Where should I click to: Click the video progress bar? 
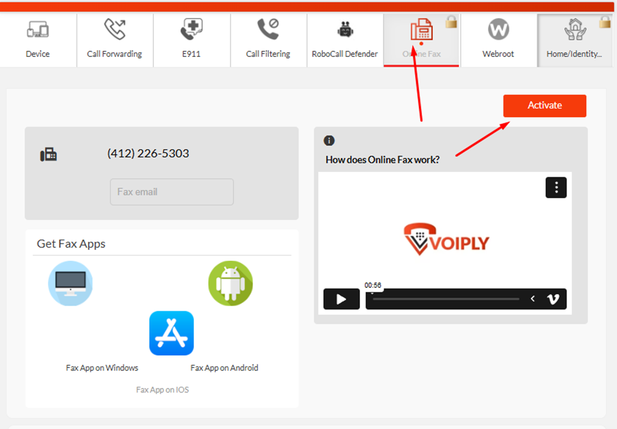(446, 299)
